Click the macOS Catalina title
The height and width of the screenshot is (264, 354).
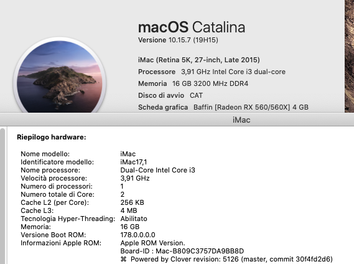click(192, 27)
